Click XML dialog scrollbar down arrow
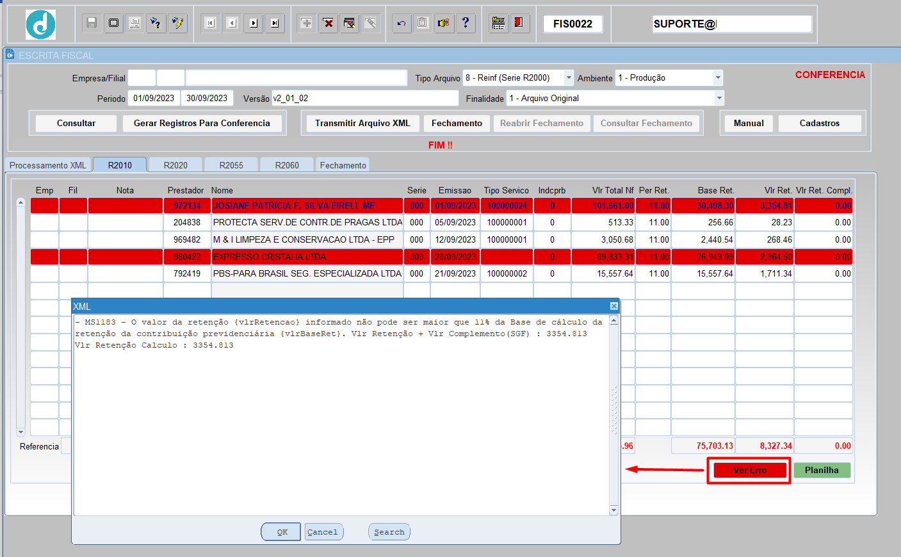901x557 pixels. (x=613, y=510)
